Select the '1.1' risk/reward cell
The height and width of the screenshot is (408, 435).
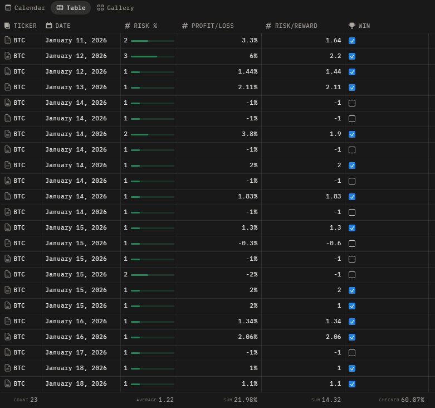pos(303,384)
